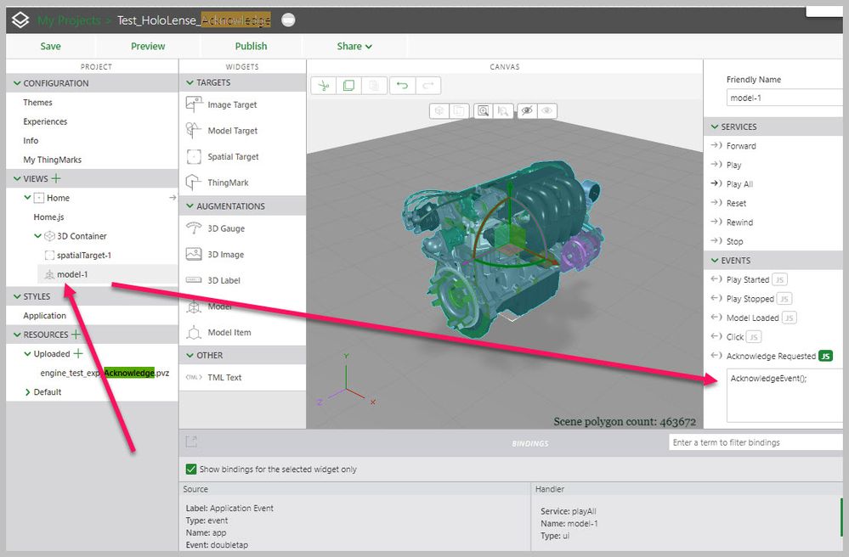Click Preview in the top menu
The width and height of the screenshot is (849, 557).
[x=148, y=46]
